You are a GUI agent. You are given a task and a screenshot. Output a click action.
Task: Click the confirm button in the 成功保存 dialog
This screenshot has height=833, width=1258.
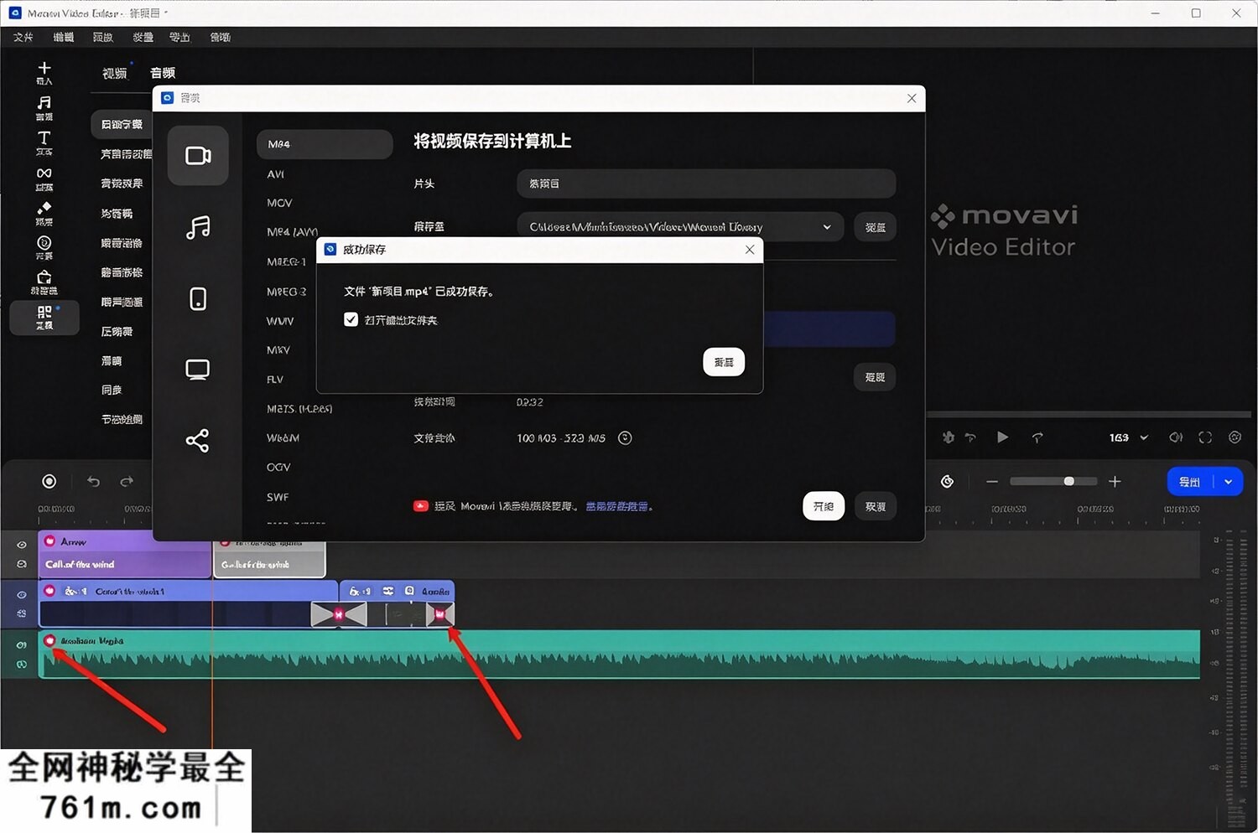tap(724, 362)
